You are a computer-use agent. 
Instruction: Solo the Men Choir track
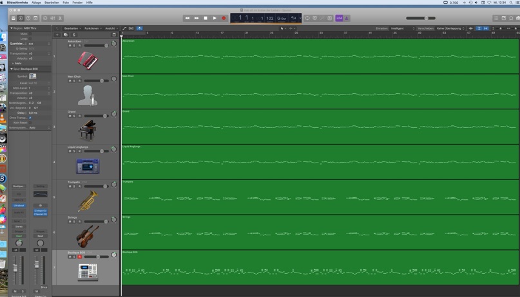(x=74, y=81)
